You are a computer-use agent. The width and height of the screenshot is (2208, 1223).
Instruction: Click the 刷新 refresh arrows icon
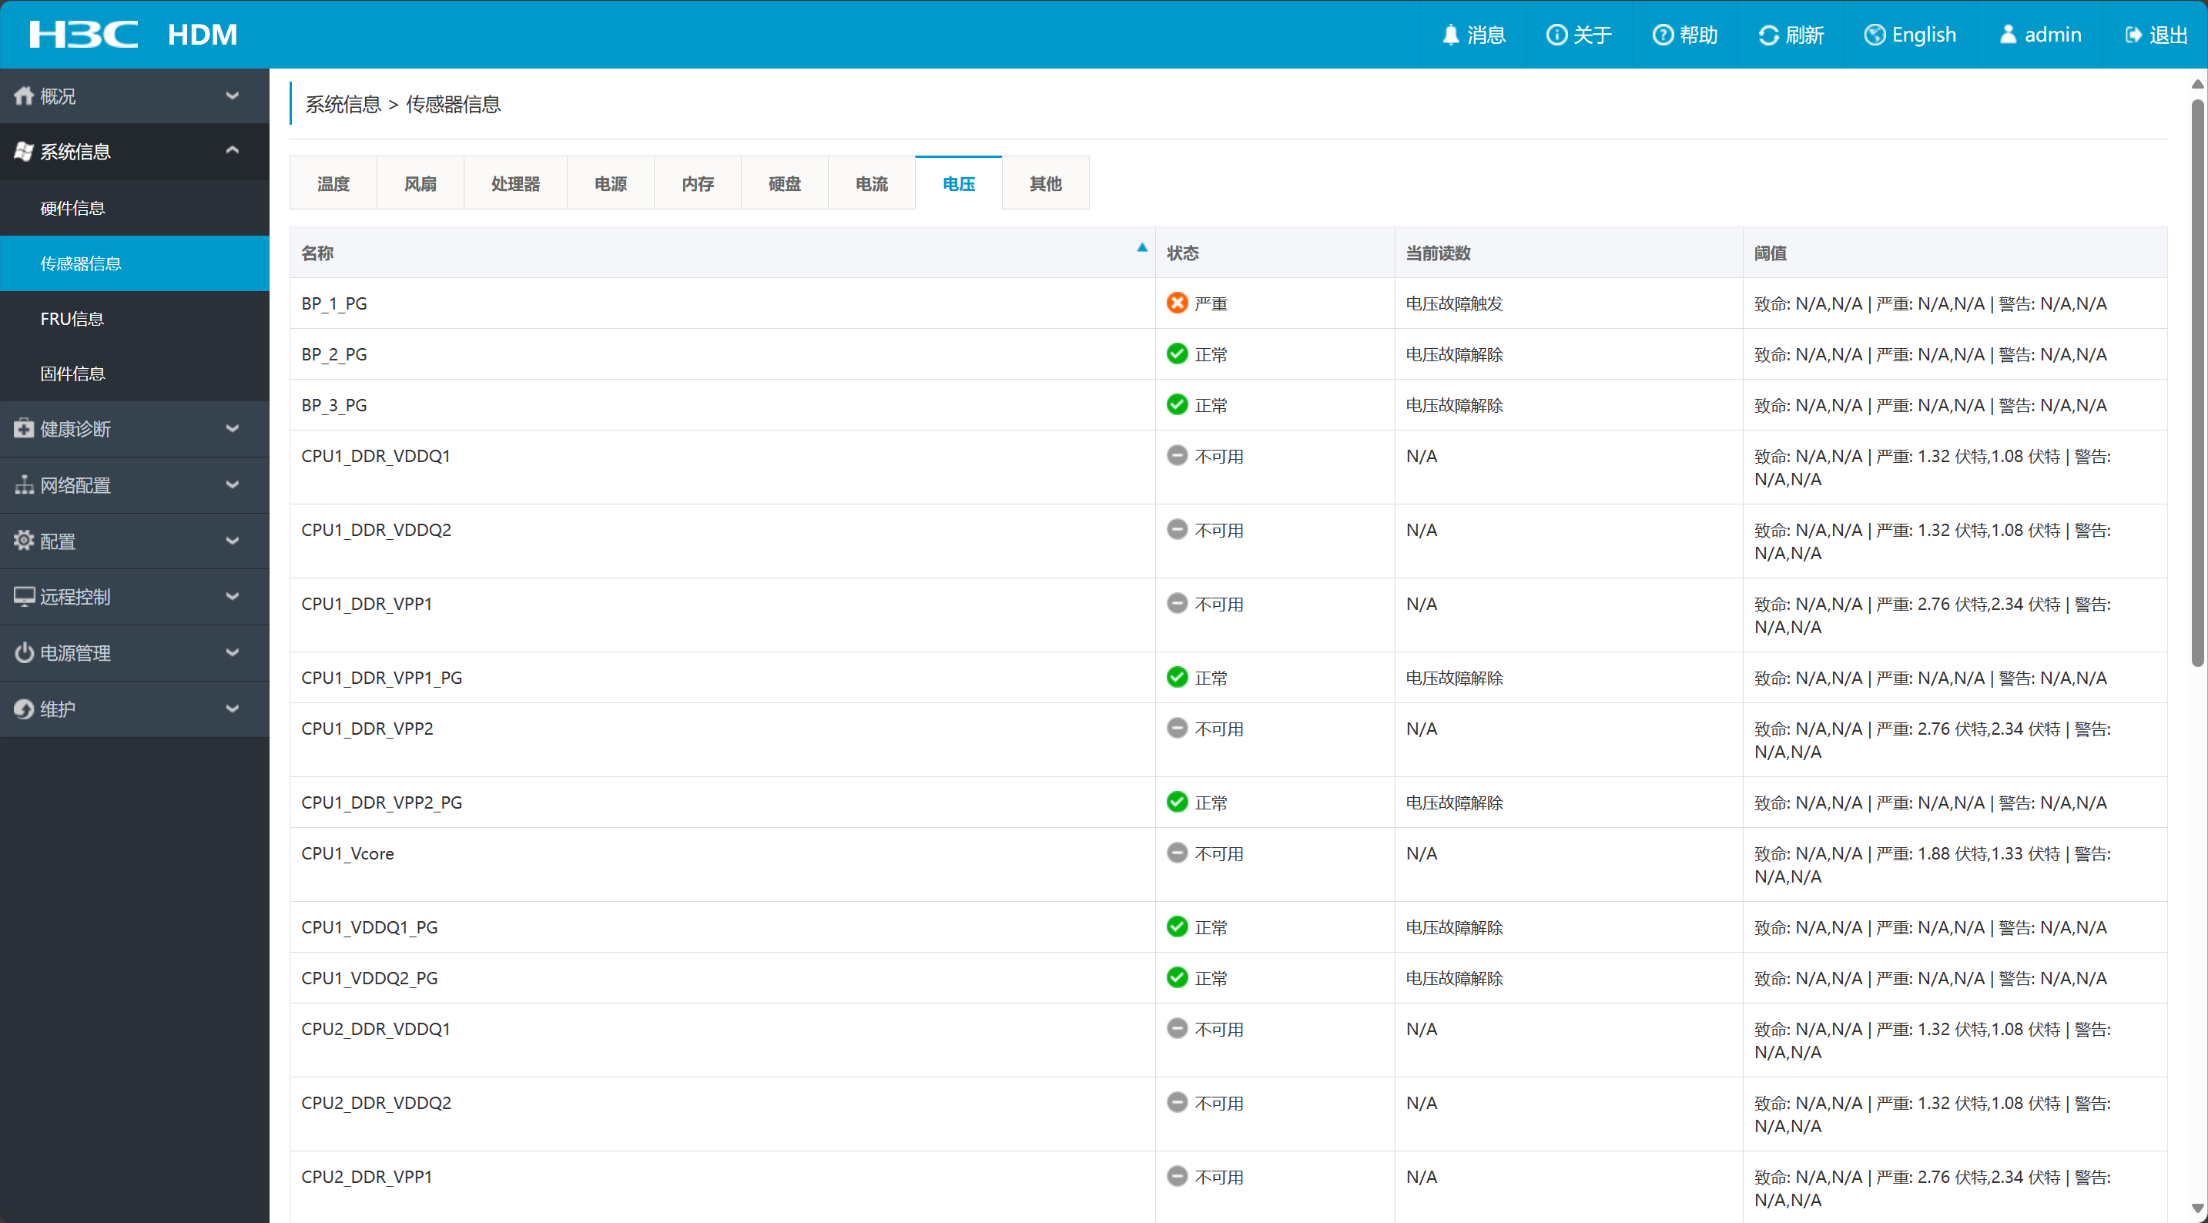click(1768, 35)
